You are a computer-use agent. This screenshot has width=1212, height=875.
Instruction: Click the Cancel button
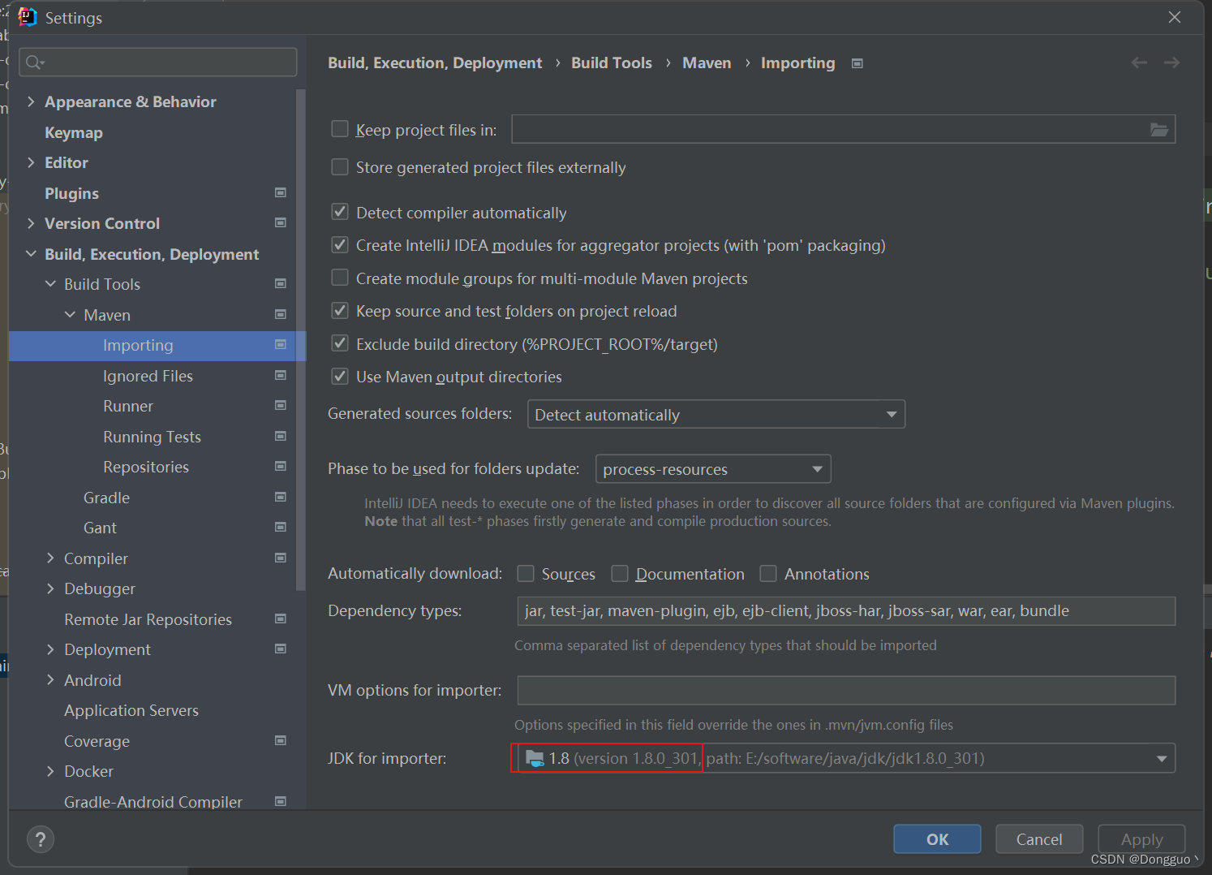tap(1039, 839)
